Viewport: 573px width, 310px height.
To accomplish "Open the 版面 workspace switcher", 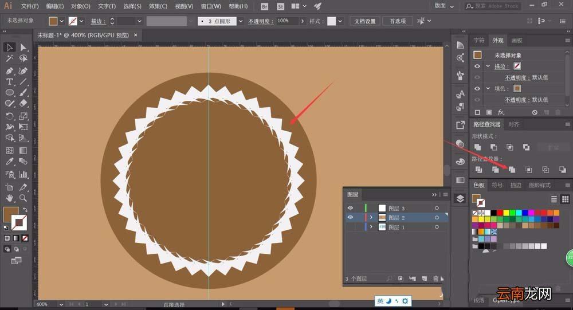I will 444,6.
